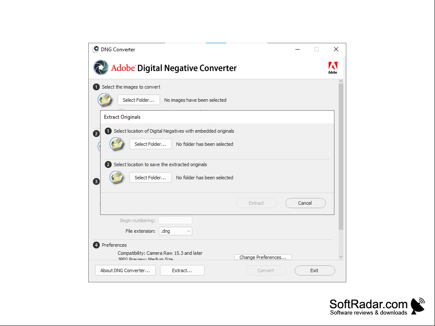Viewport: 435px width, 326px height.
Task: Click the scrollbar down arrow
Action: (x=341, y=257)
